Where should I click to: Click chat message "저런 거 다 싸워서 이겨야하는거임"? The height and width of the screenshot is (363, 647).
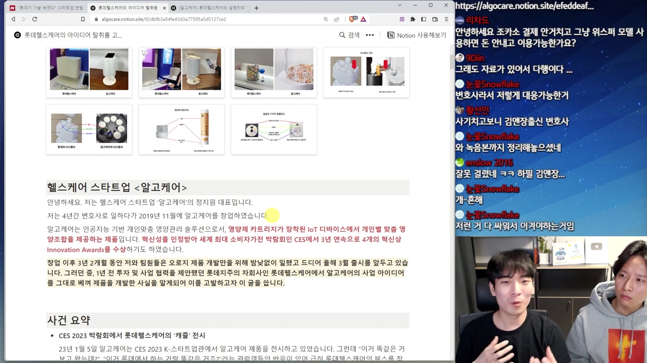point(515,226)
